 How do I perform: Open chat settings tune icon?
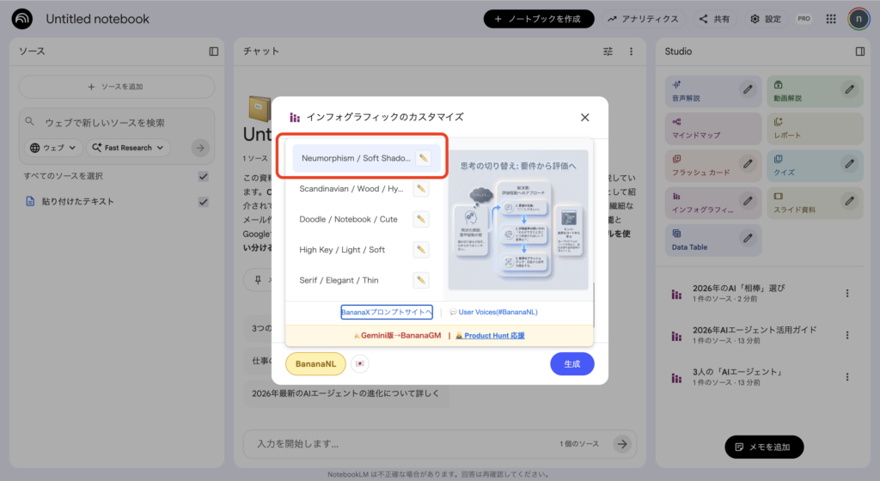pyautogui.click(x=608, y=52)
